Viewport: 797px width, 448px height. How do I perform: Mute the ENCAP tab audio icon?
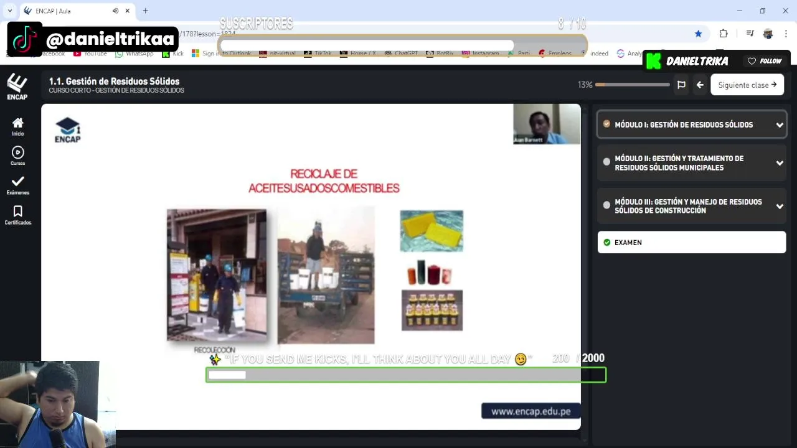point(115,11)
